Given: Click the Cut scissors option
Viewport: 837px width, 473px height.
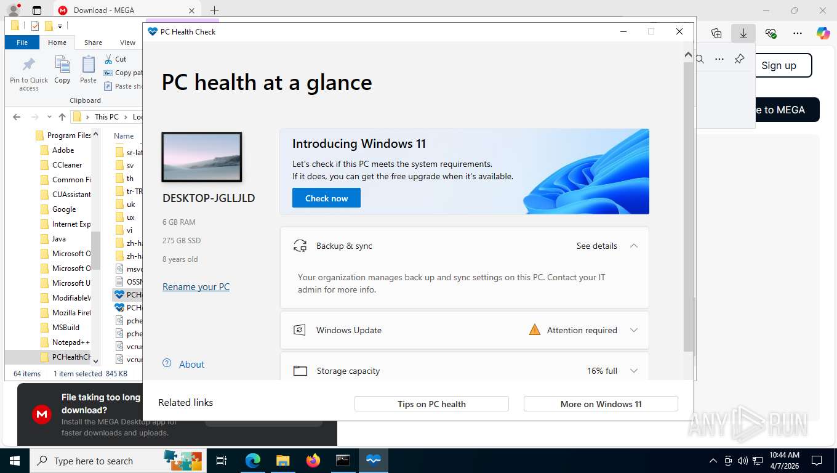Looking at the screenshot, I should (x=115, y=59).
